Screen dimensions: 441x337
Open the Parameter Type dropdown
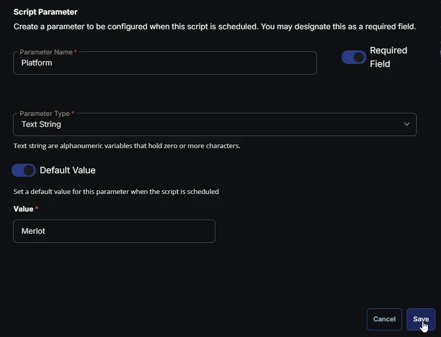coord(214,124)
